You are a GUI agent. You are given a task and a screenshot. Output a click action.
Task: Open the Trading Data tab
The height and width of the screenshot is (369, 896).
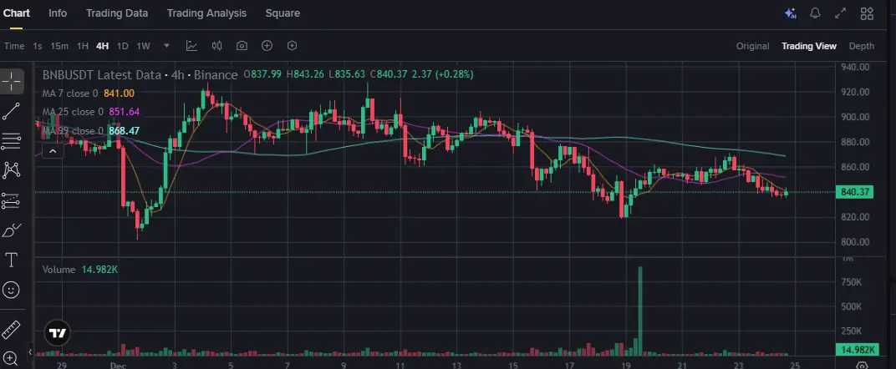(117, 13)
